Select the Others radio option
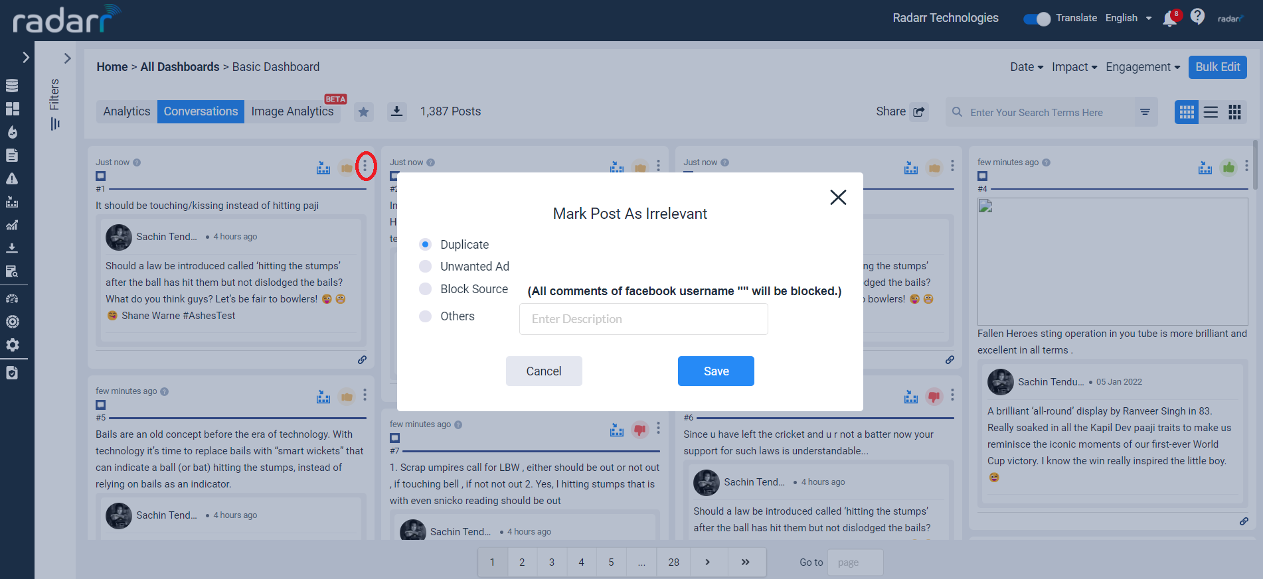 point(426,316)
